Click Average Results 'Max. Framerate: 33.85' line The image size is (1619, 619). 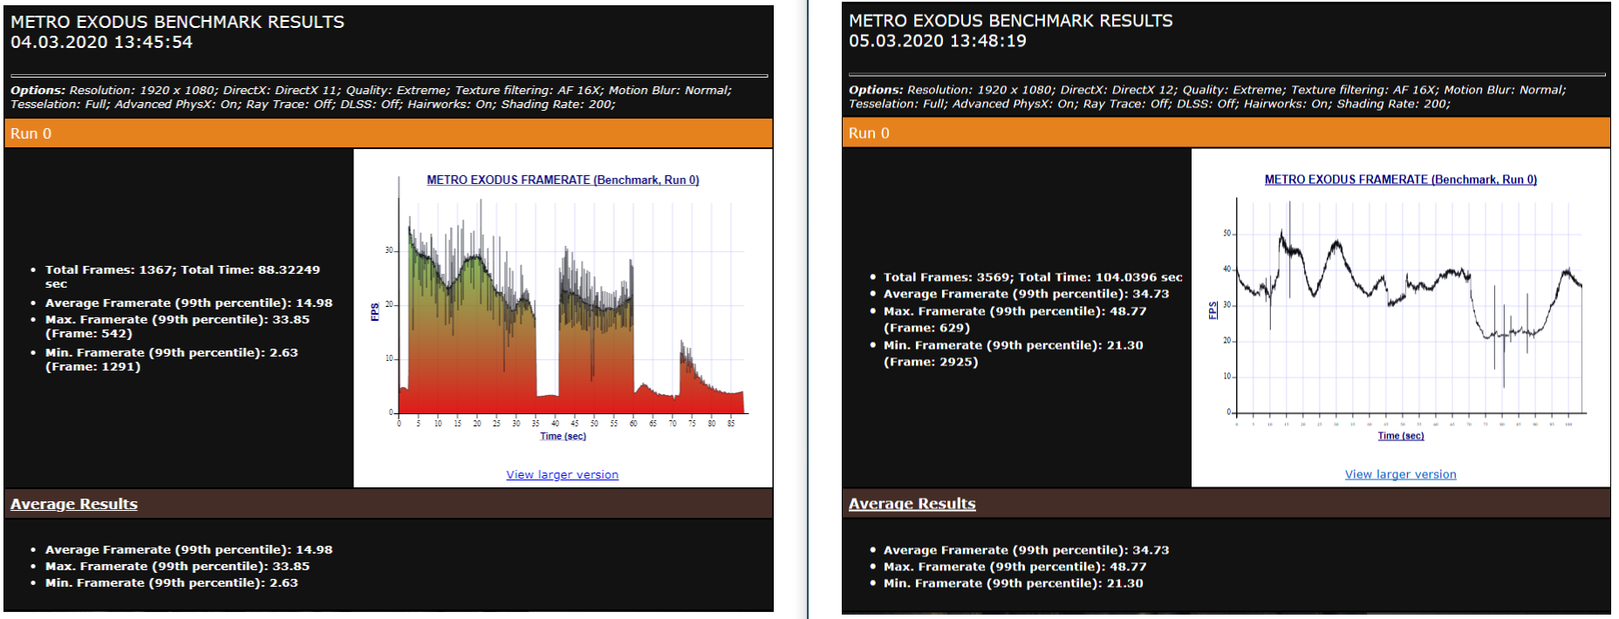[x=177, y=567]
